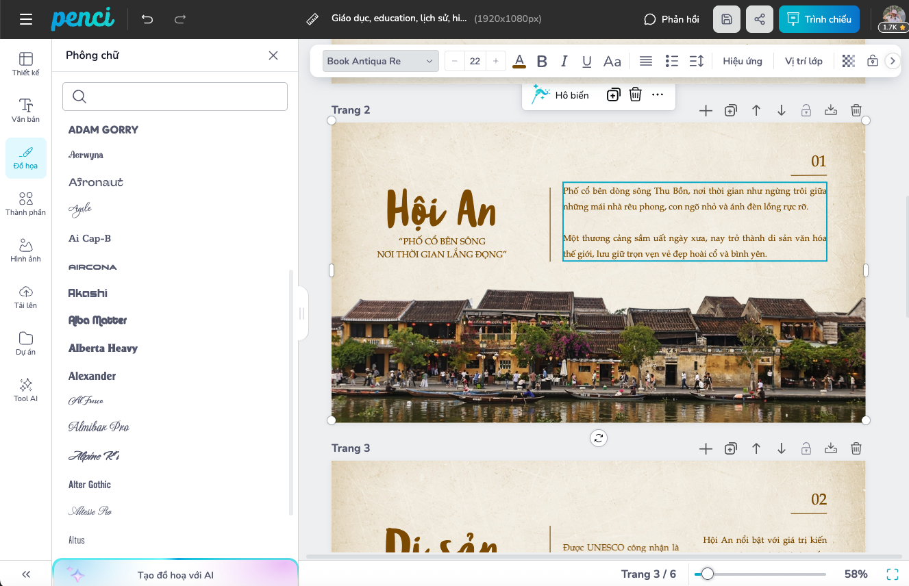Click the text color swatch icon
This screenshot has height=586, width=909.
[519, 61]
